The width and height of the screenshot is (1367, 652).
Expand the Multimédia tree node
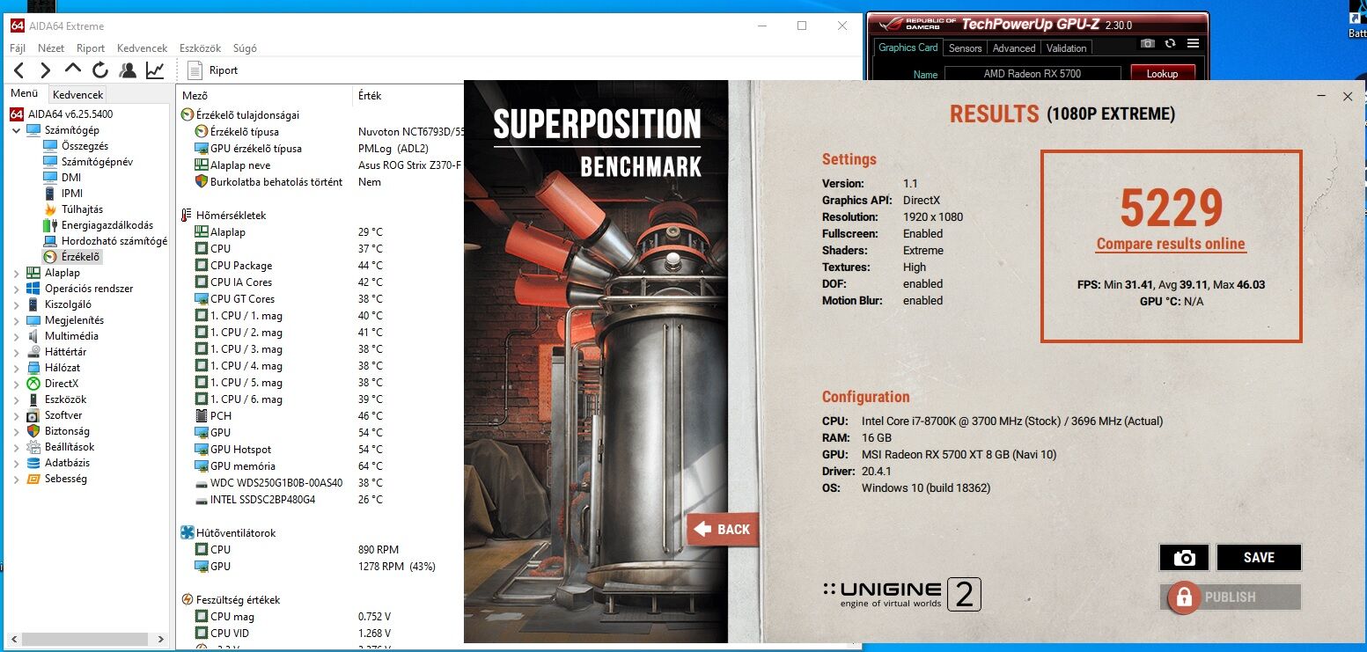[x=17, y=336]
